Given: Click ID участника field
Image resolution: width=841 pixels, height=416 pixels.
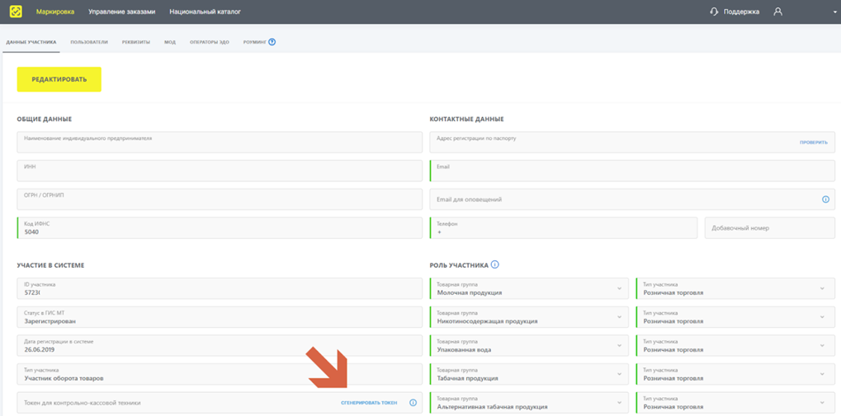Looking at the screenshot, I should pyautogui.click(x=220, y=288).
